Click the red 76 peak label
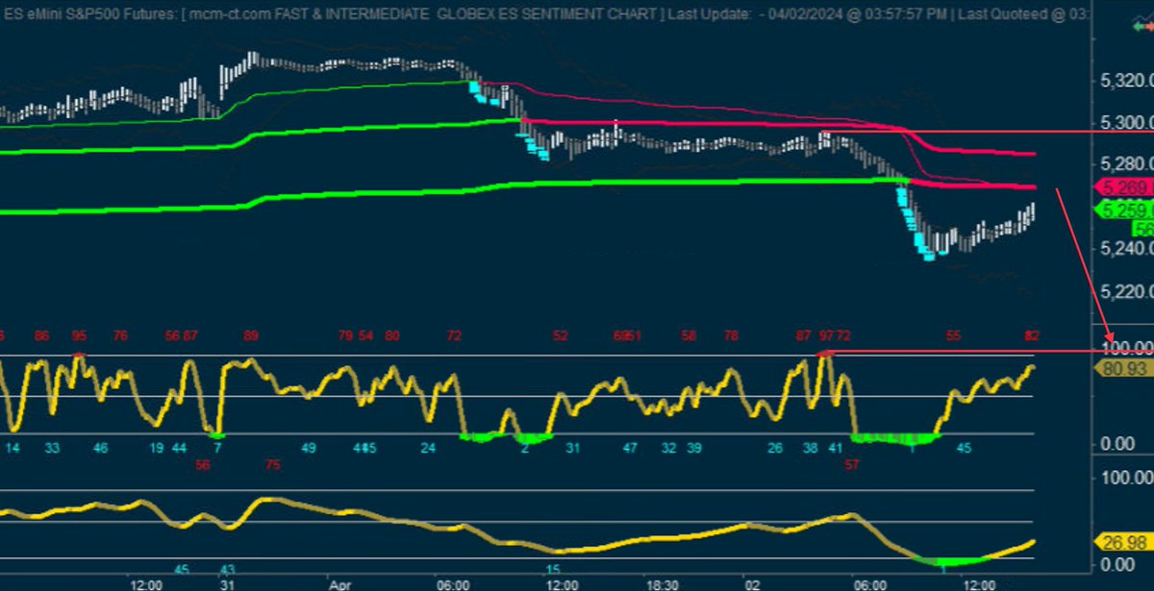1154x591 pixels. [x=120, y=336]
